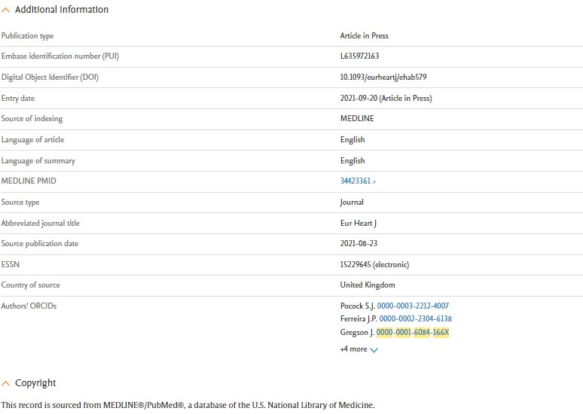Click the United Kingdom country value
The image size is (583, 414).
coord(368,285)
